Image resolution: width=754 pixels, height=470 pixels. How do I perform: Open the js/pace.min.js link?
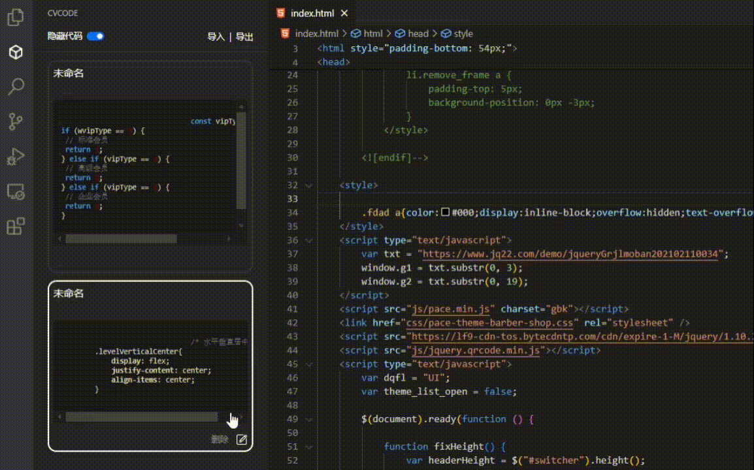pyautogui.click(x=451, y=309)
